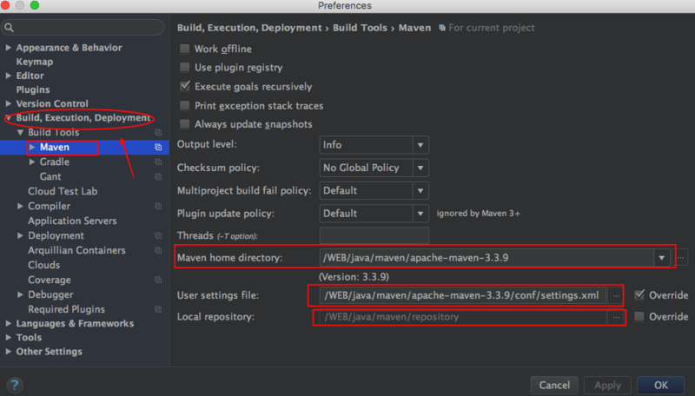Select Coverage settings item
This screenshot has width=695, height=396.
(x=50, y=280)
